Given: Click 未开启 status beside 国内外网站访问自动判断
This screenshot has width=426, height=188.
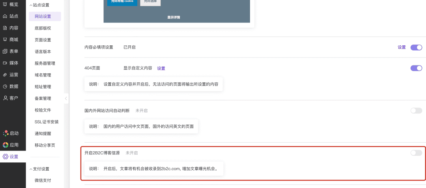Looking at the screenshot, I should tap(142, 111).
